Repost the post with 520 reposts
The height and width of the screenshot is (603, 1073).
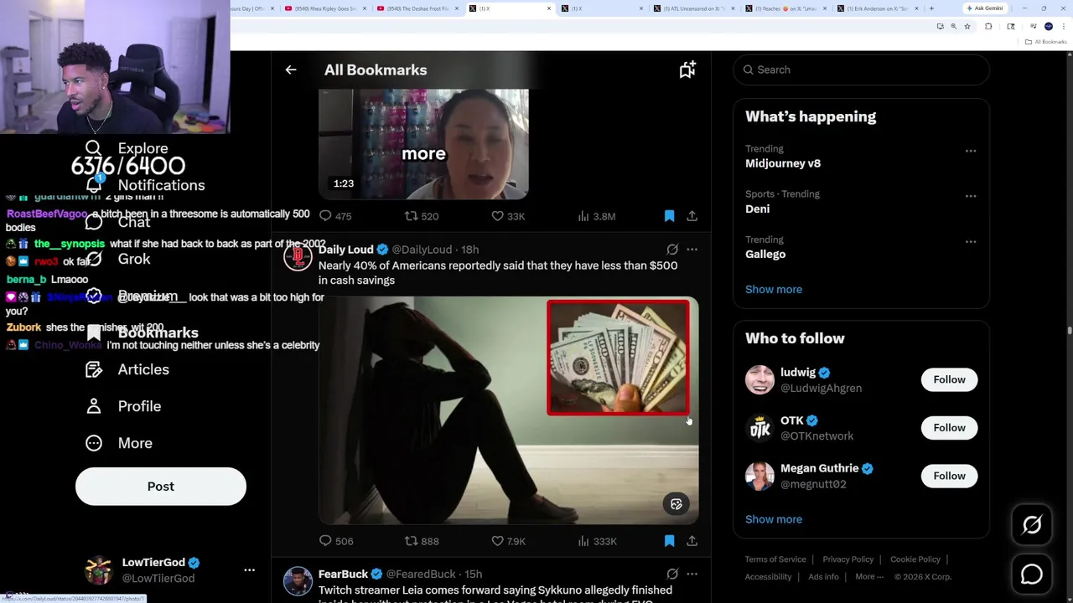tap(422, 216)
